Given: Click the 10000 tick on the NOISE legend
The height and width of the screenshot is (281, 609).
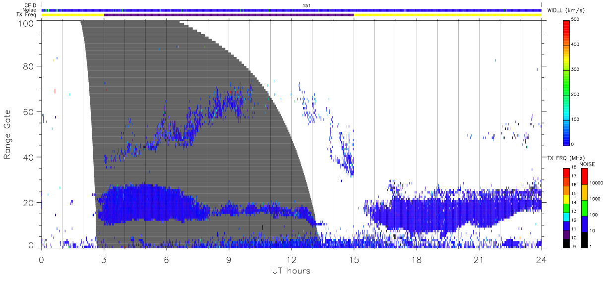Looking at the screenshot, I should [597, 183].
